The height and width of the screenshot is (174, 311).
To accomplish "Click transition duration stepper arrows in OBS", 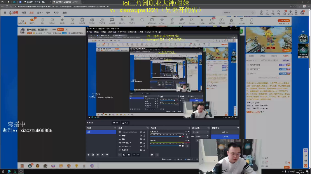I will click(208, 136).
